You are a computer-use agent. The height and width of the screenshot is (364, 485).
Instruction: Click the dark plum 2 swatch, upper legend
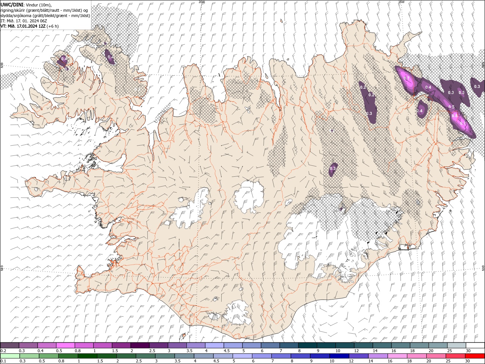tap(140, 345)
